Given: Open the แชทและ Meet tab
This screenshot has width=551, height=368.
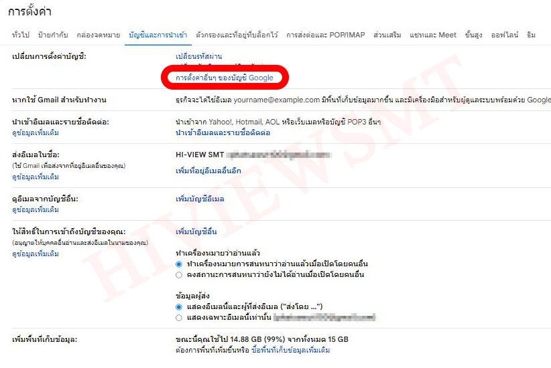Looking at the screenshot, I should 433,35.
